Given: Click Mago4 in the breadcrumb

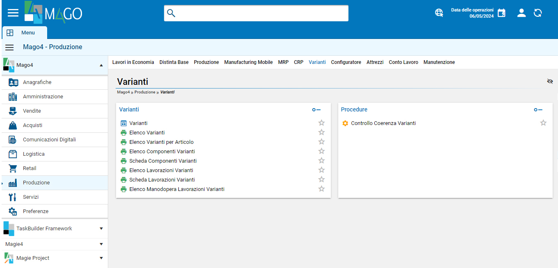Looking at the screenshot, I should [123, 92].
